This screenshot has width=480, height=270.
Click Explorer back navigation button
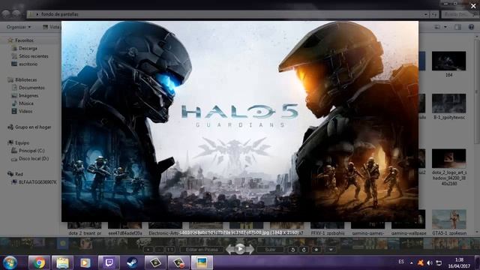tap(6, 13)
